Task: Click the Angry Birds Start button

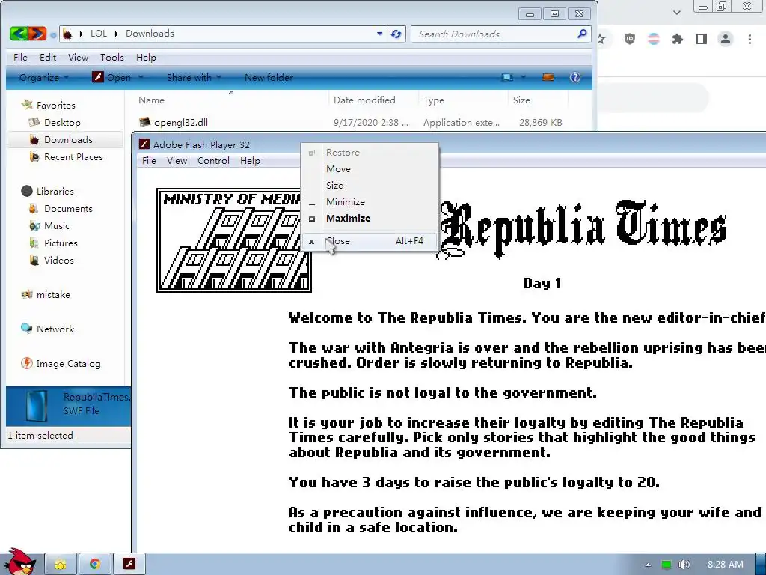Action: (x=20, y=562)
